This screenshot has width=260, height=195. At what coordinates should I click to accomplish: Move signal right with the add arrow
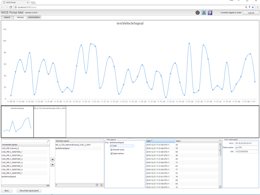(x=52, y=160)
